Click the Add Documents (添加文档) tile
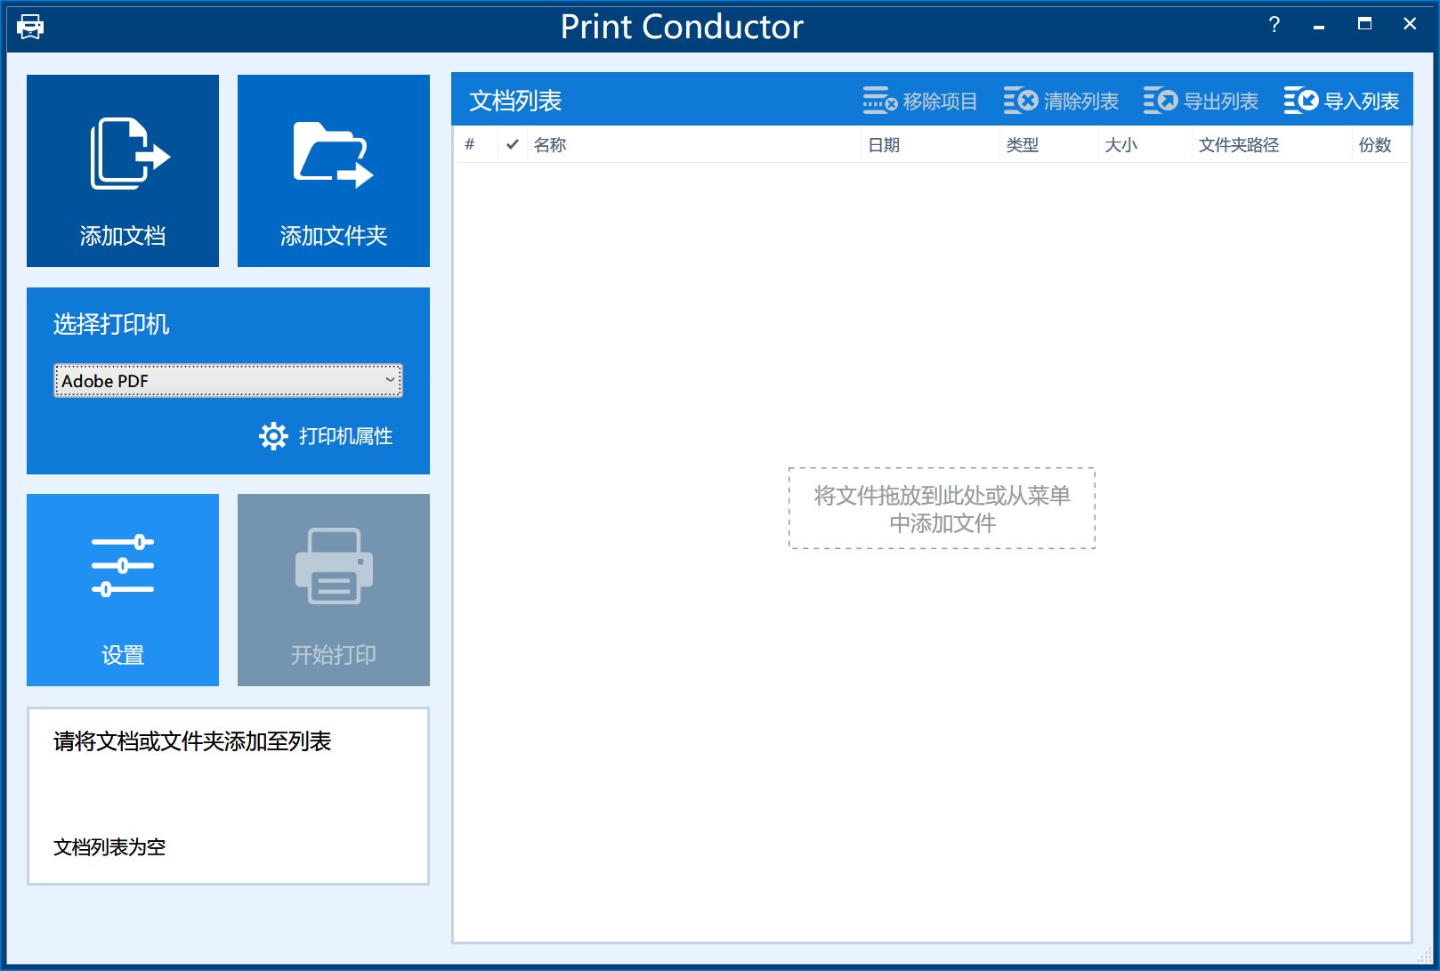The height and width of the screenshot is (971, 1440). pyautogui.click(x=123, y=171)
